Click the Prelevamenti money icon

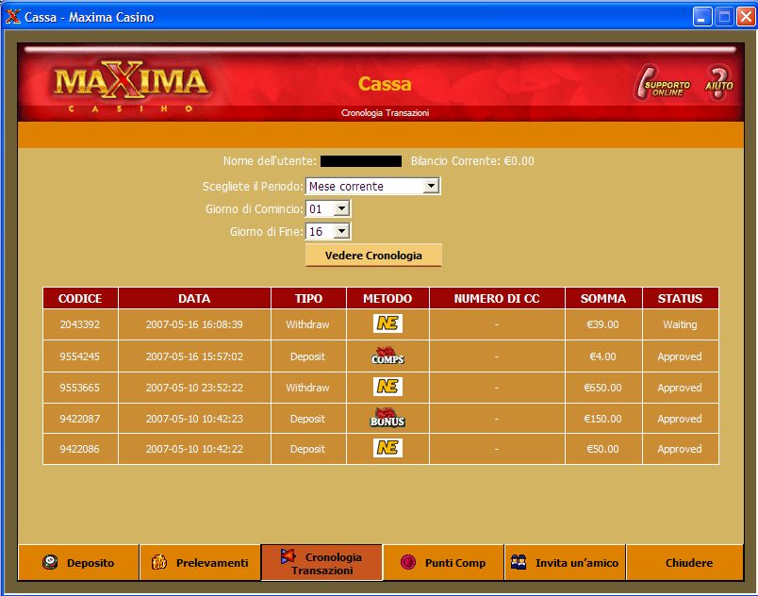(159, 562)
